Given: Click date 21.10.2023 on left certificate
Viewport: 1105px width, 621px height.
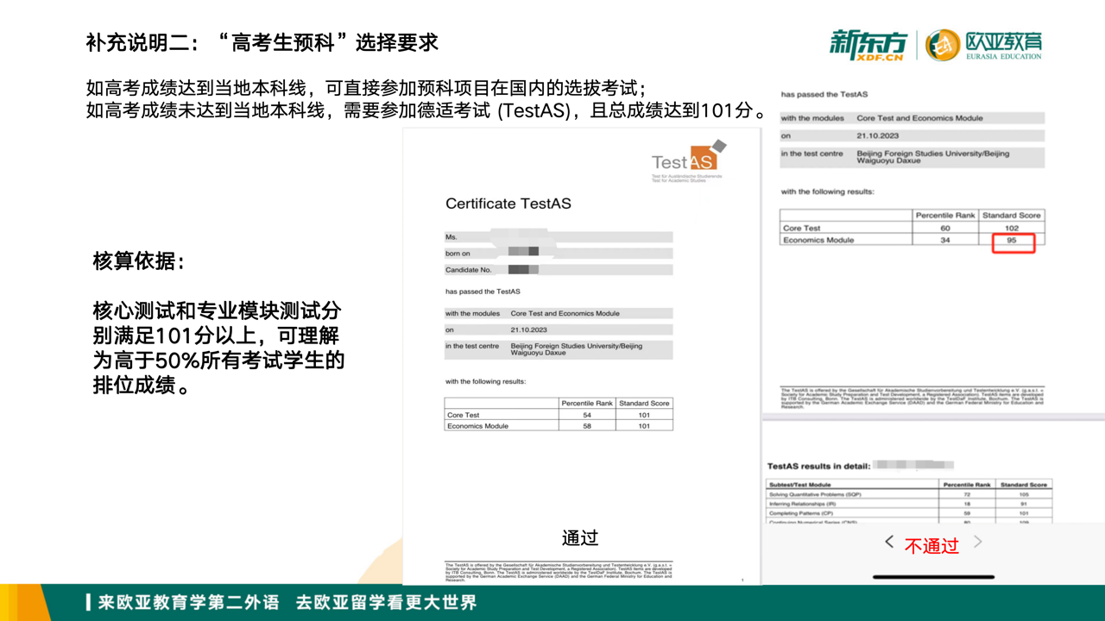Looking at the screenshot, I should pos(528,329).
